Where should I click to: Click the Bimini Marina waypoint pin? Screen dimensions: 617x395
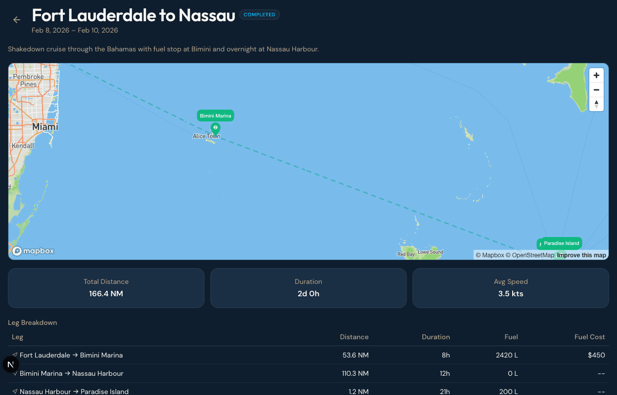point(215,128)
